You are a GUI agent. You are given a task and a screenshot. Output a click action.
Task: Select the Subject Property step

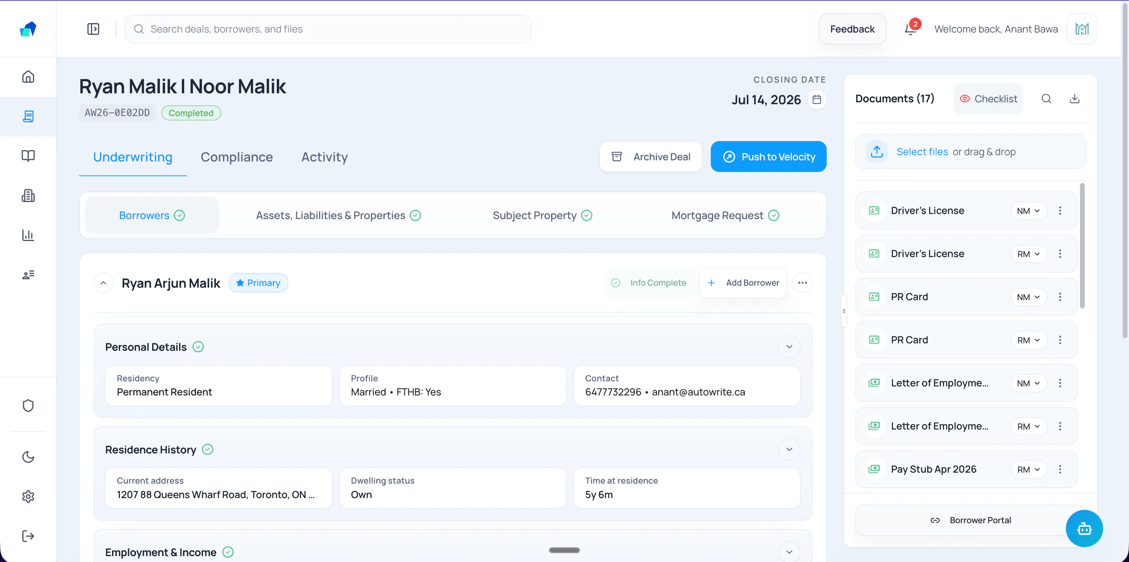tap(542, 216)
